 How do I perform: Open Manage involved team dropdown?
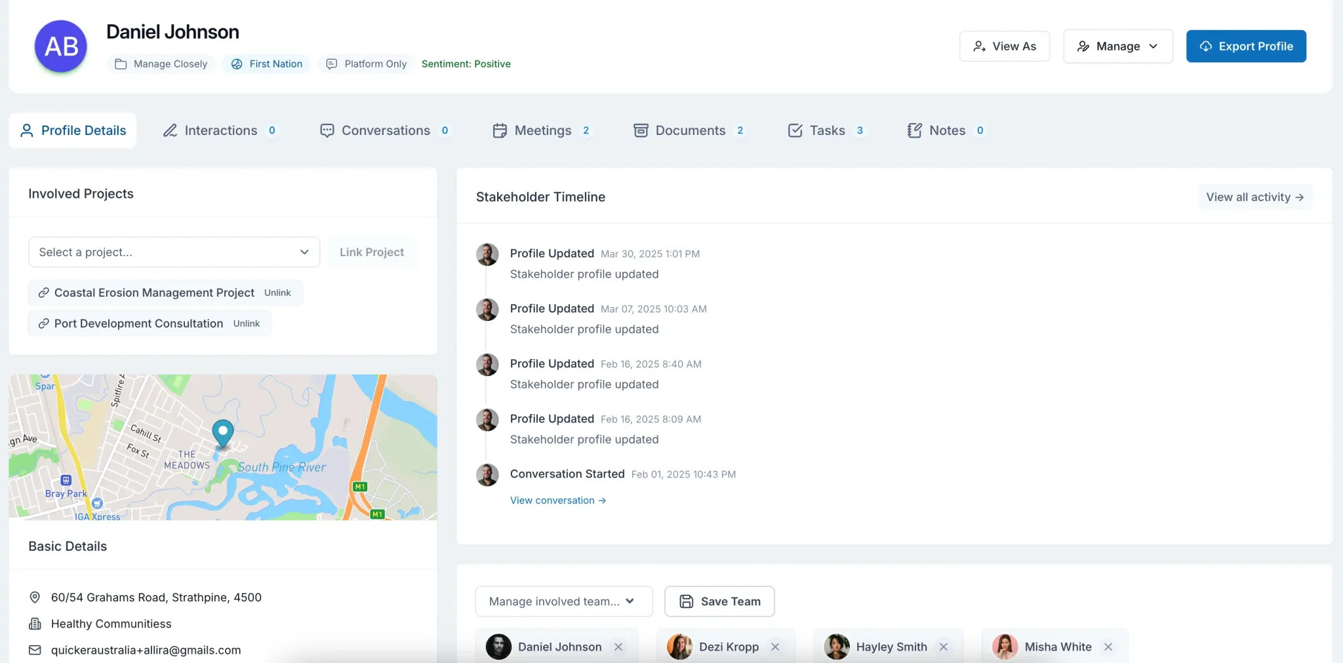pos(563,601)
